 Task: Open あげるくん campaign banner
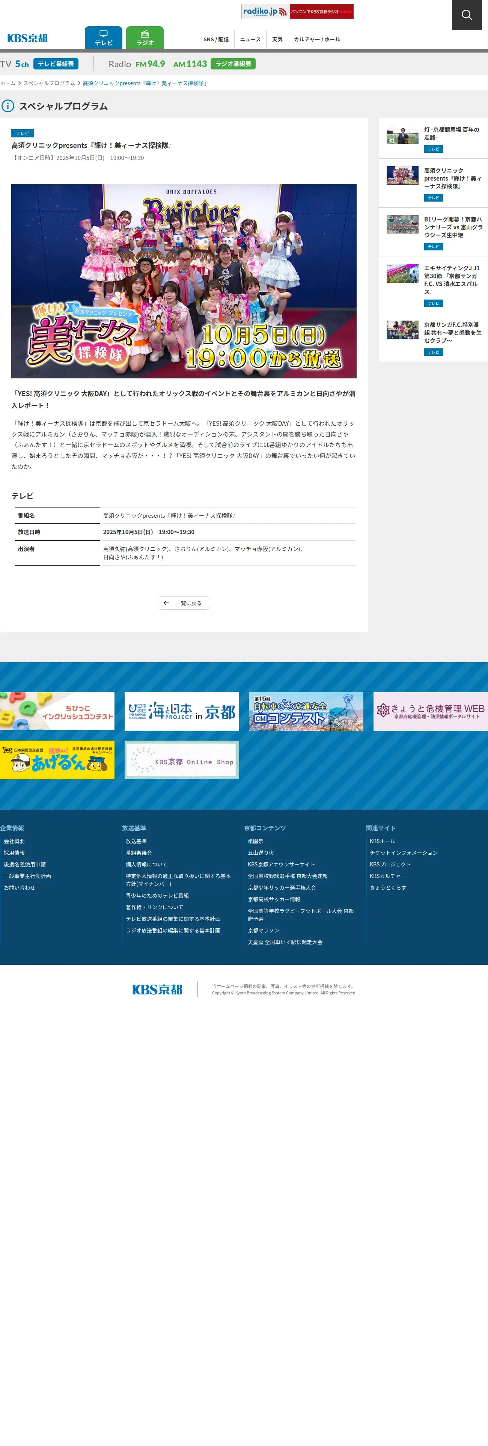tap(57, 760)
